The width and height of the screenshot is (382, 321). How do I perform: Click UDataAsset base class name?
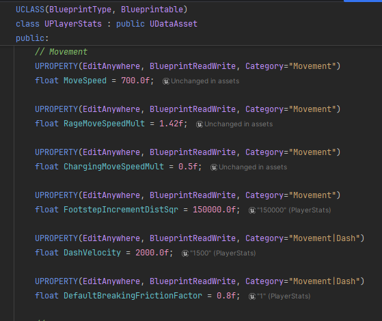point(174,24)
